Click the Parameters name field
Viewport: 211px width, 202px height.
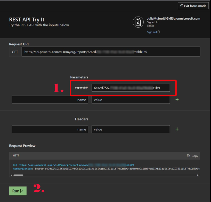[x=50, y=100]
